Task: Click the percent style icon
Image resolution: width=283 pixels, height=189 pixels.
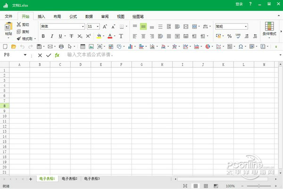Action: pos(229,36)
